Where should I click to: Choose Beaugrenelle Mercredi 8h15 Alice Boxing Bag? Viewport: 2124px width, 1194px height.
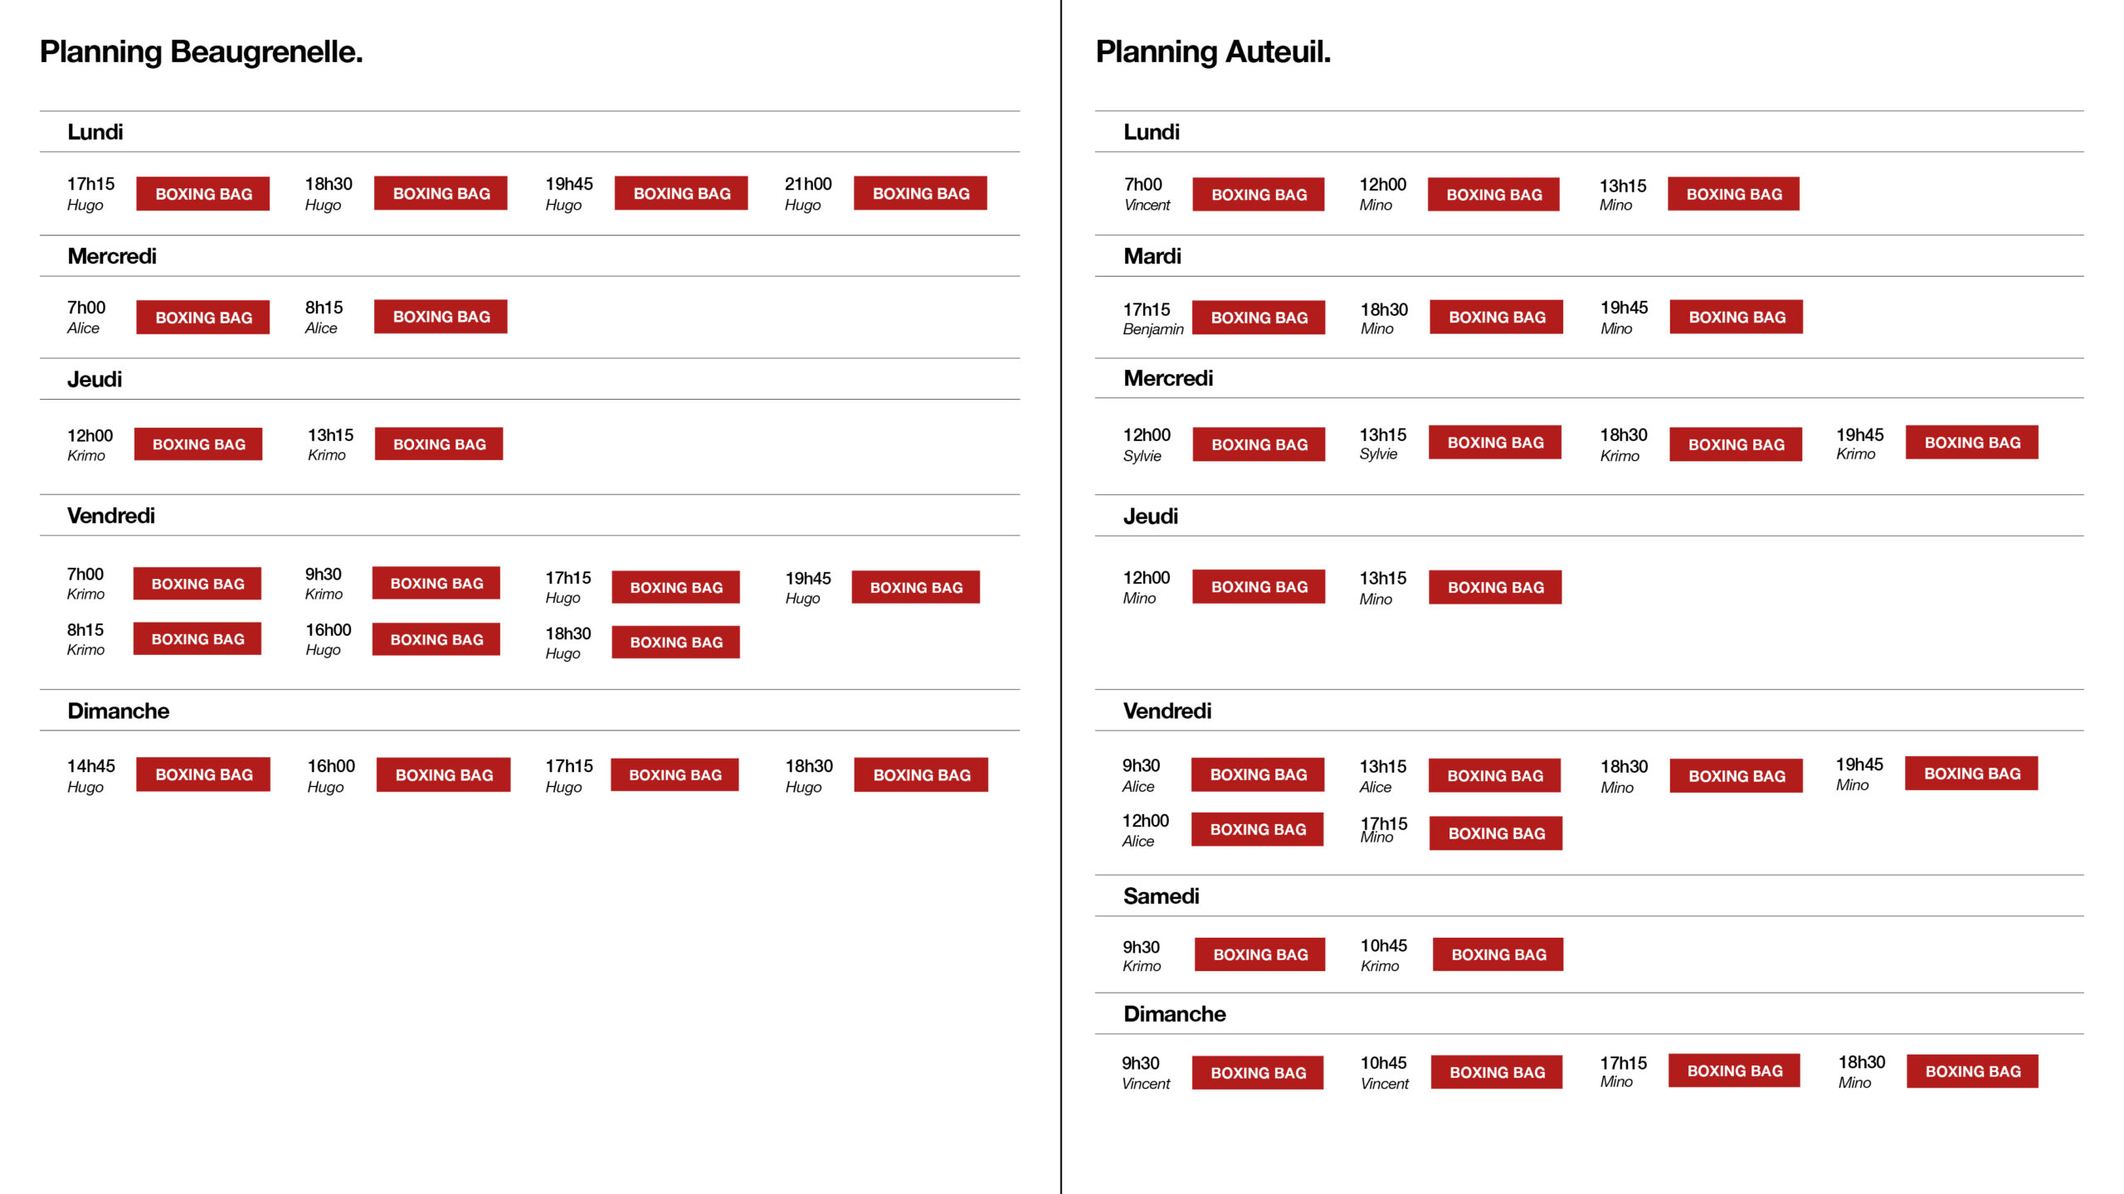pyautogui.click(x=441, y=317)
